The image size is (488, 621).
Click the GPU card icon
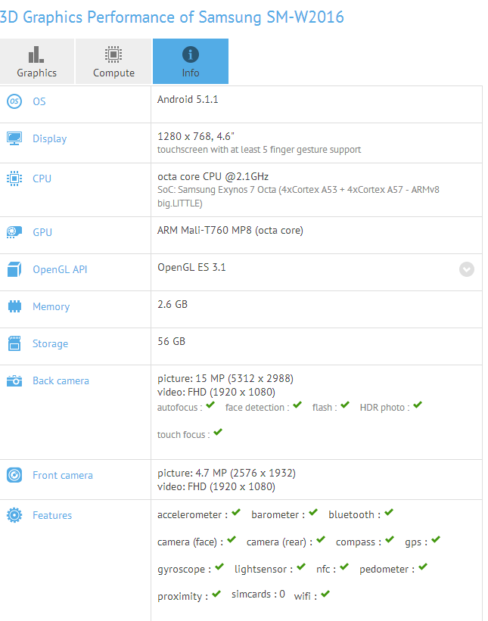14,232
